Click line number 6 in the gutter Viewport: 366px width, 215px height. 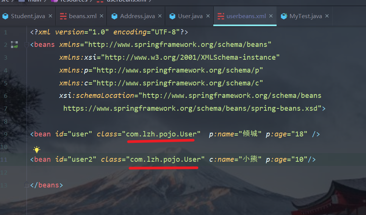pyautogui.click(x=6, y=96)
